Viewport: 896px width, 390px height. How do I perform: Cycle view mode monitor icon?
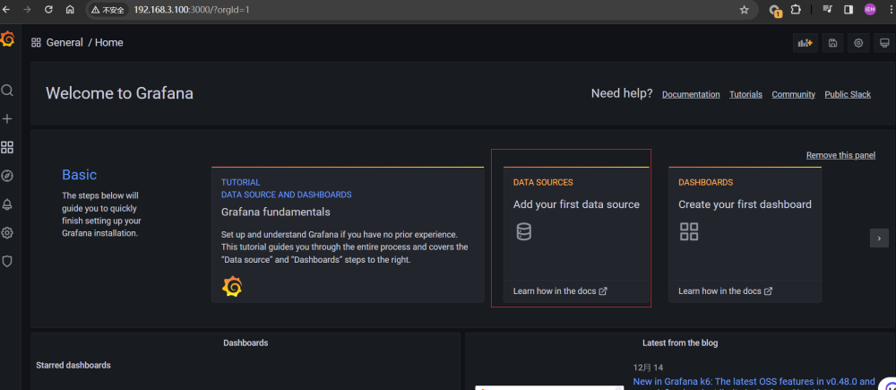pyautogui.click(x=884, y=43)
